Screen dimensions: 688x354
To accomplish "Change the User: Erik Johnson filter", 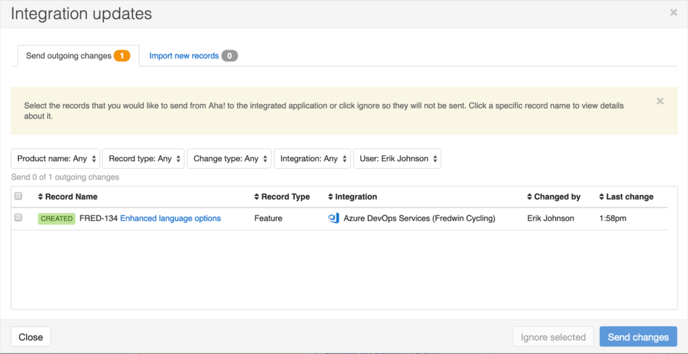I will pyautogui.click(x=397, y=159).
